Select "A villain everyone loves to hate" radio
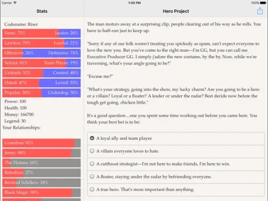Image resolution: width=268 pixels, height=201 pixels. [92, 151]
